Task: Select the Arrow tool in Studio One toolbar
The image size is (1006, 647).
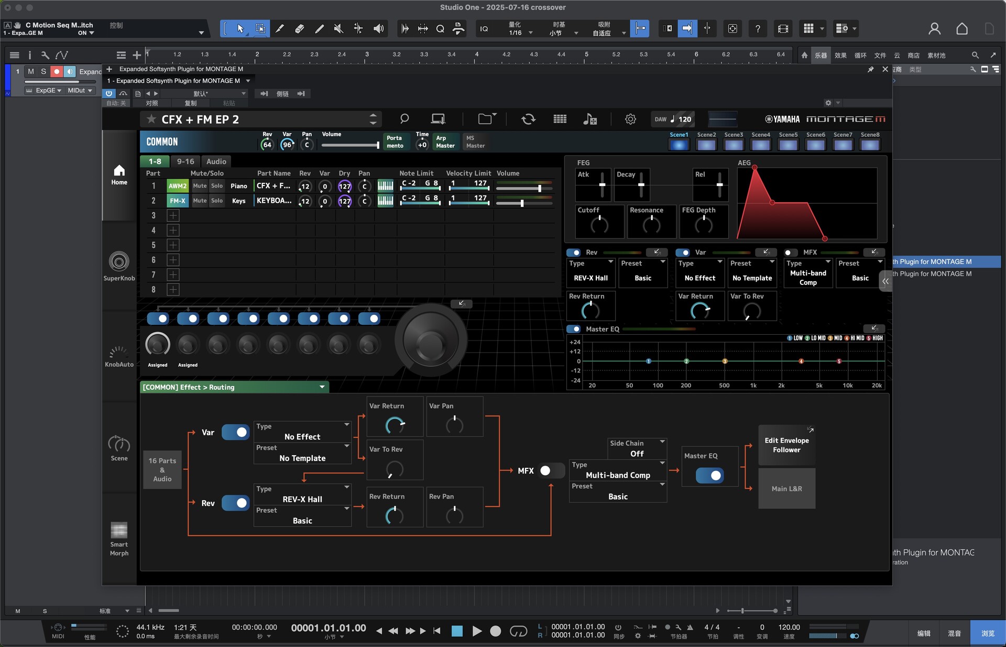Action: point(240,29)
